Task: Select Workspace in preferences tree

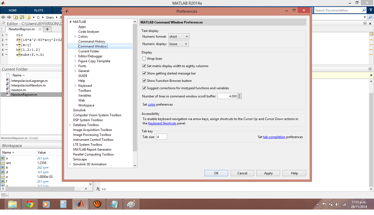Action: click(86, 105)
